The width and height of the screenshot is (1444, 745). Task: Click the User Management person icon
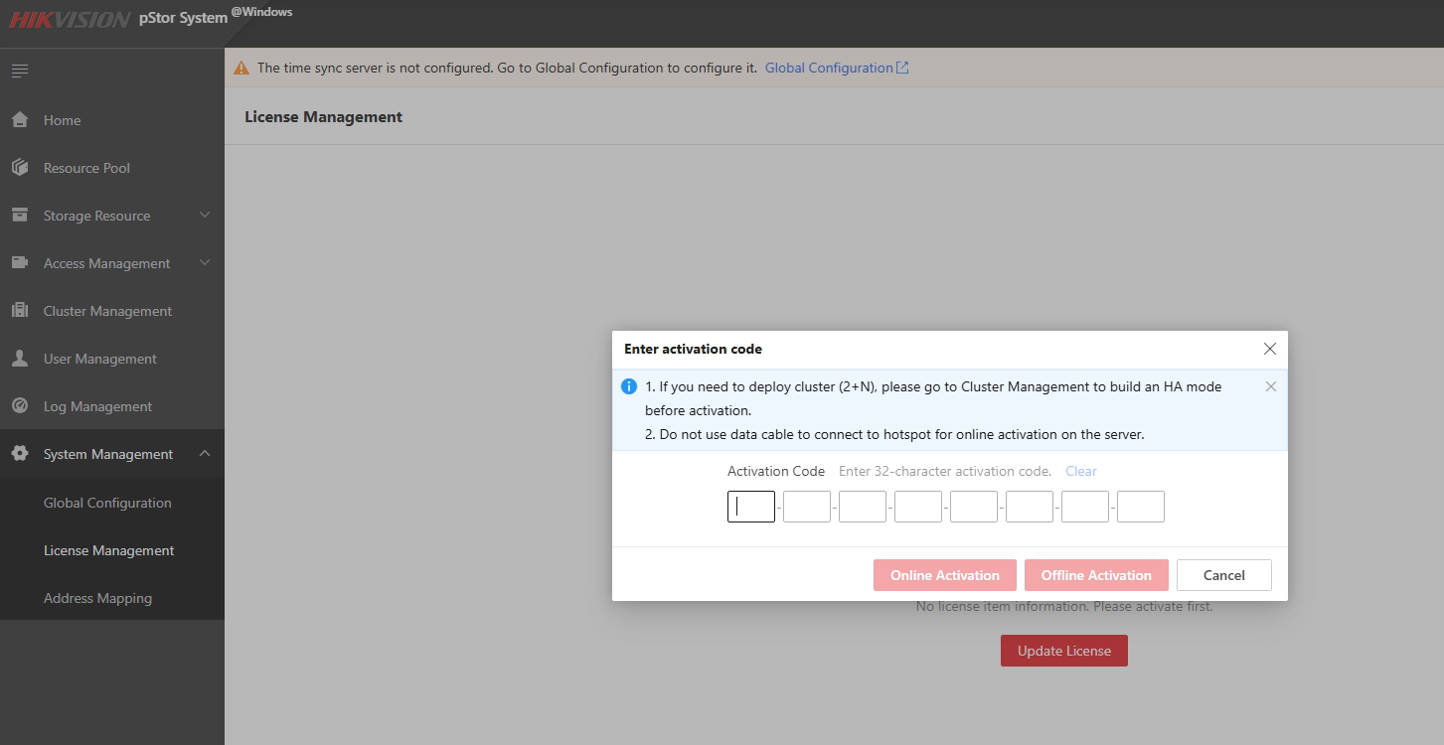20,359
